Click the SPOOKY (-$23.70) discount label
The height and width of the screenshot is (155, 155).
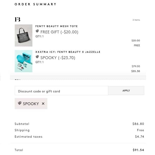click(x=58, y=58)
